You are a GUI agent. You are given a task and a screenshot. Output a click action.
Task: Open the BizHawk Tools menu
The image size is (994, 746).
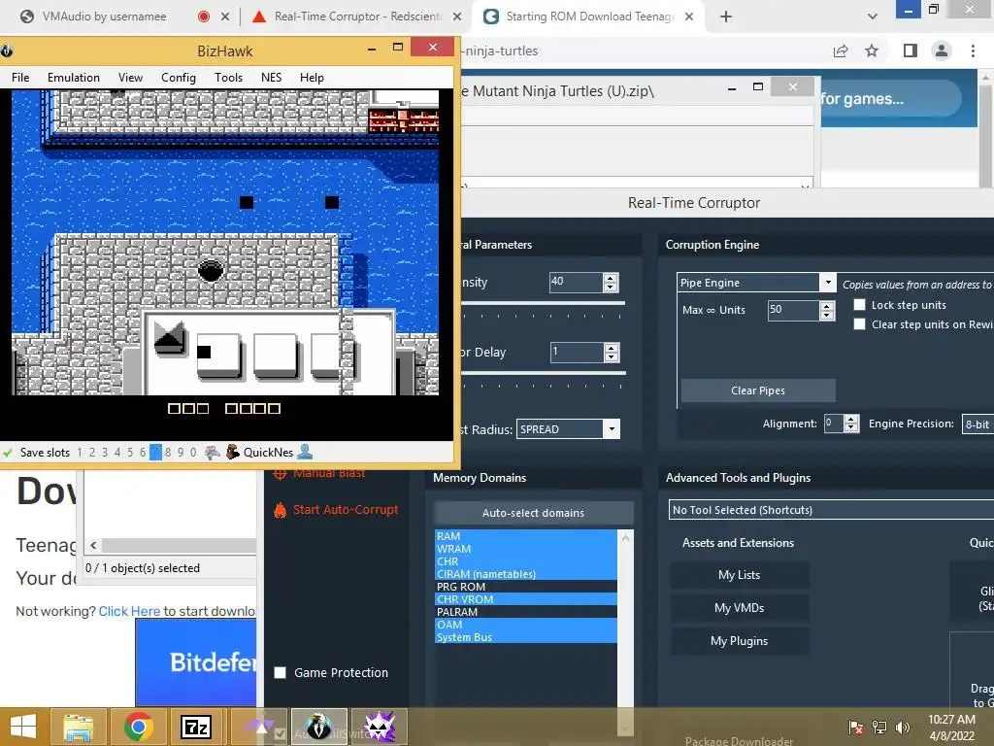228,78
